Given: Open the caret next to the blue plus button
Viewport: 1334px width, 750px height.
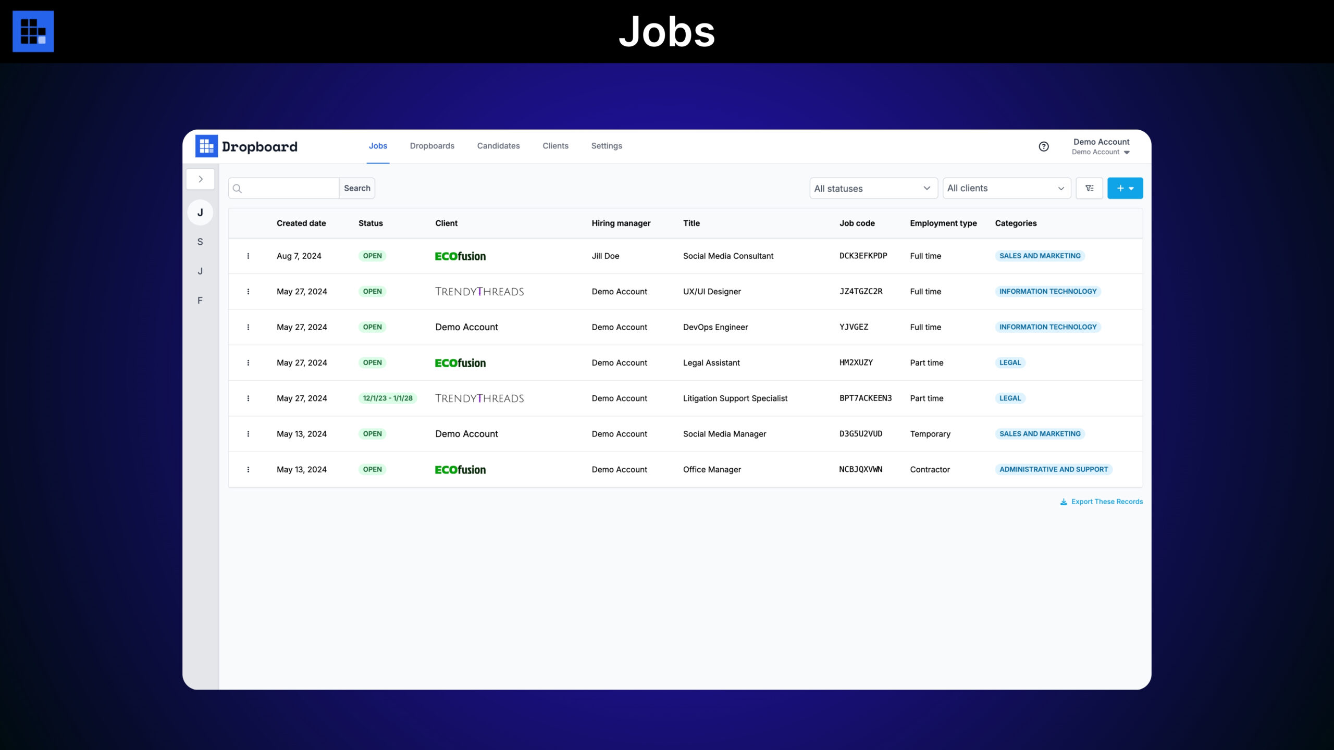Looking at the screenshot, I should pyautogui.click(x=1132, y=188).
